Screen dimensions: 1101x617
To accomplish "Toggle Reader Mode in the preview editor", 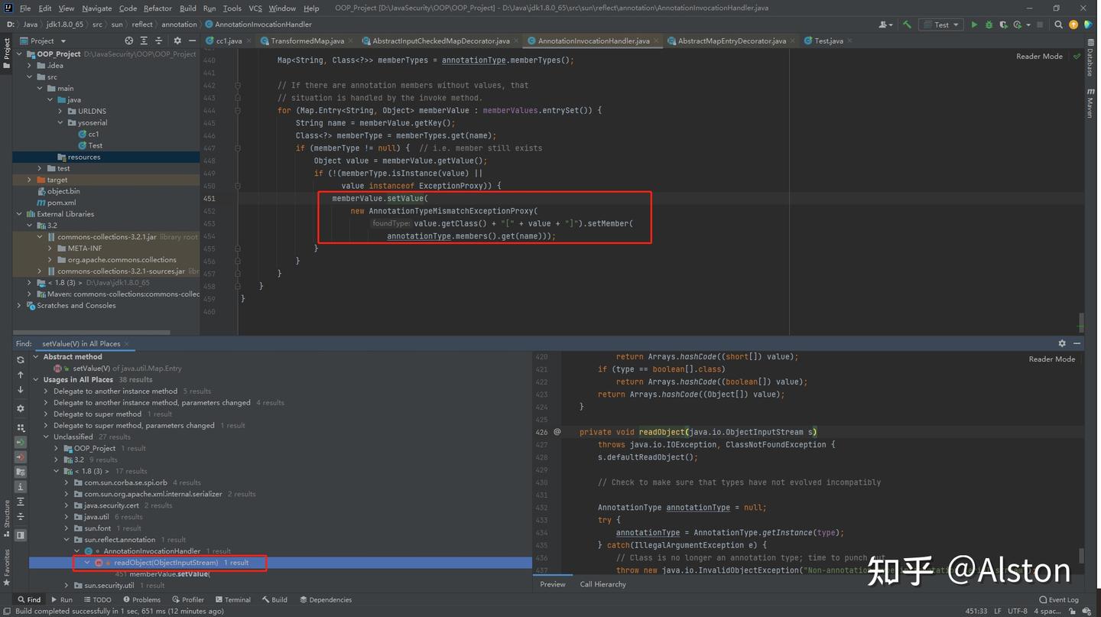I will tap(1051, 359).
